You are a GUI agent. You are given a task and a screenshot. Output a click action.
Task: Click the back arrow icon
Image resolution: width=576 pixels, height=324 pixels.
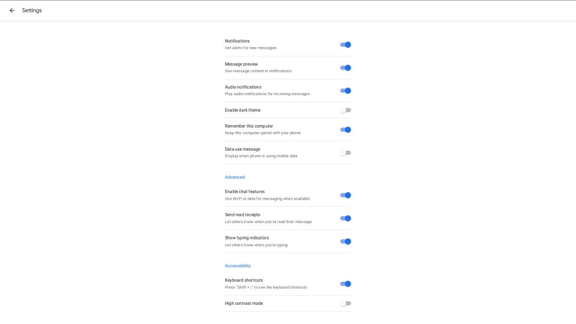pyautogui.click(x=12, y=11)
